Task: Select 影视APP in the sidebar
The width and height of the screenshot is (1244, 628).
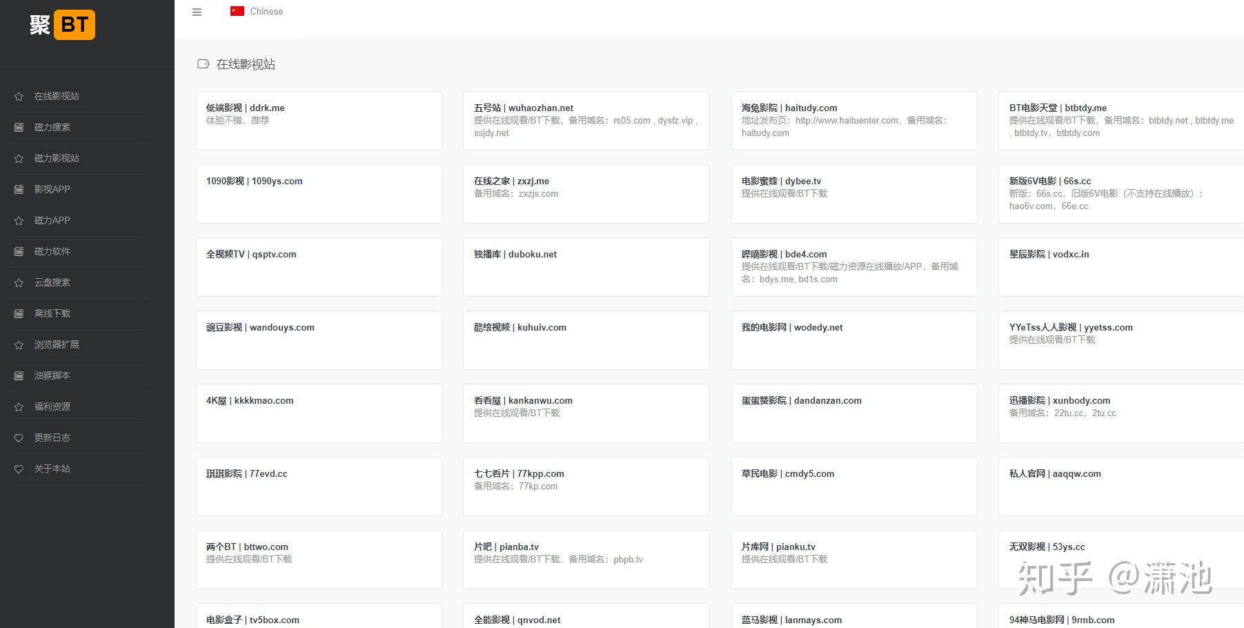Action: click(x=52, y=189)
